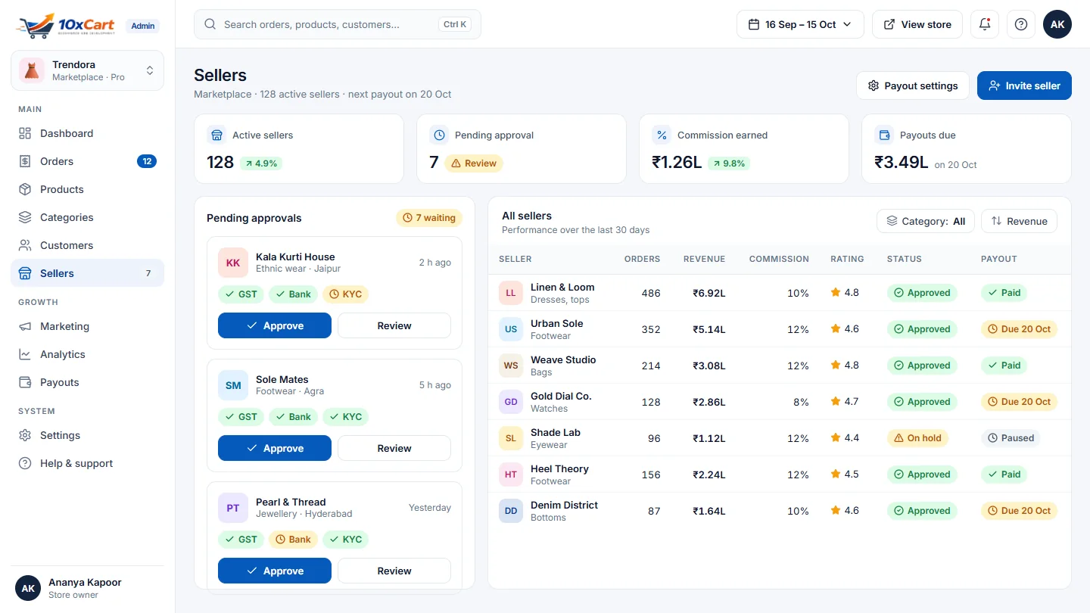Image resolution: width=1090 pixels, height=613 pixels.
Task: Open Settings in the sidebar
Action: (x=87, y=435)
